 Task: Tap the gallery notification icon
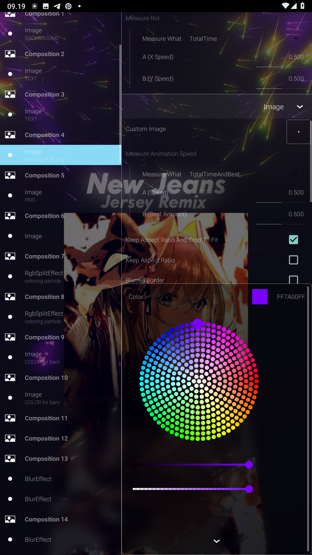(46, 6)
